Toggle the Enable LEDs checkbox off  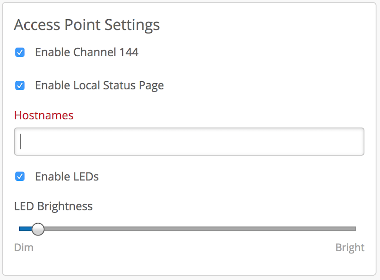(x=20, y=176)
